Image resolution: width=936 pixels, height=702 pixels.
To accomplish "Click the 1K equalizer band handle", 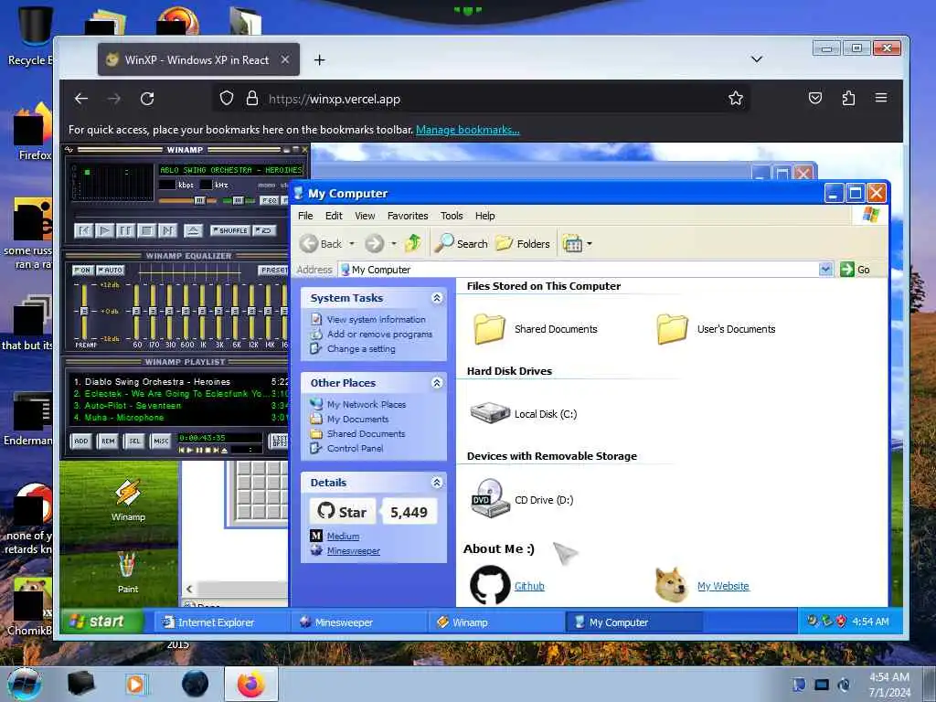I will [202, 311].
